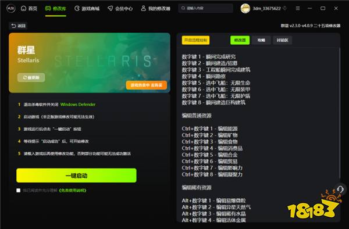Screen dimensions: 349x229
Task: Click the 数字键 6 无限装甲 line
Action: click(x=216, y=90)
